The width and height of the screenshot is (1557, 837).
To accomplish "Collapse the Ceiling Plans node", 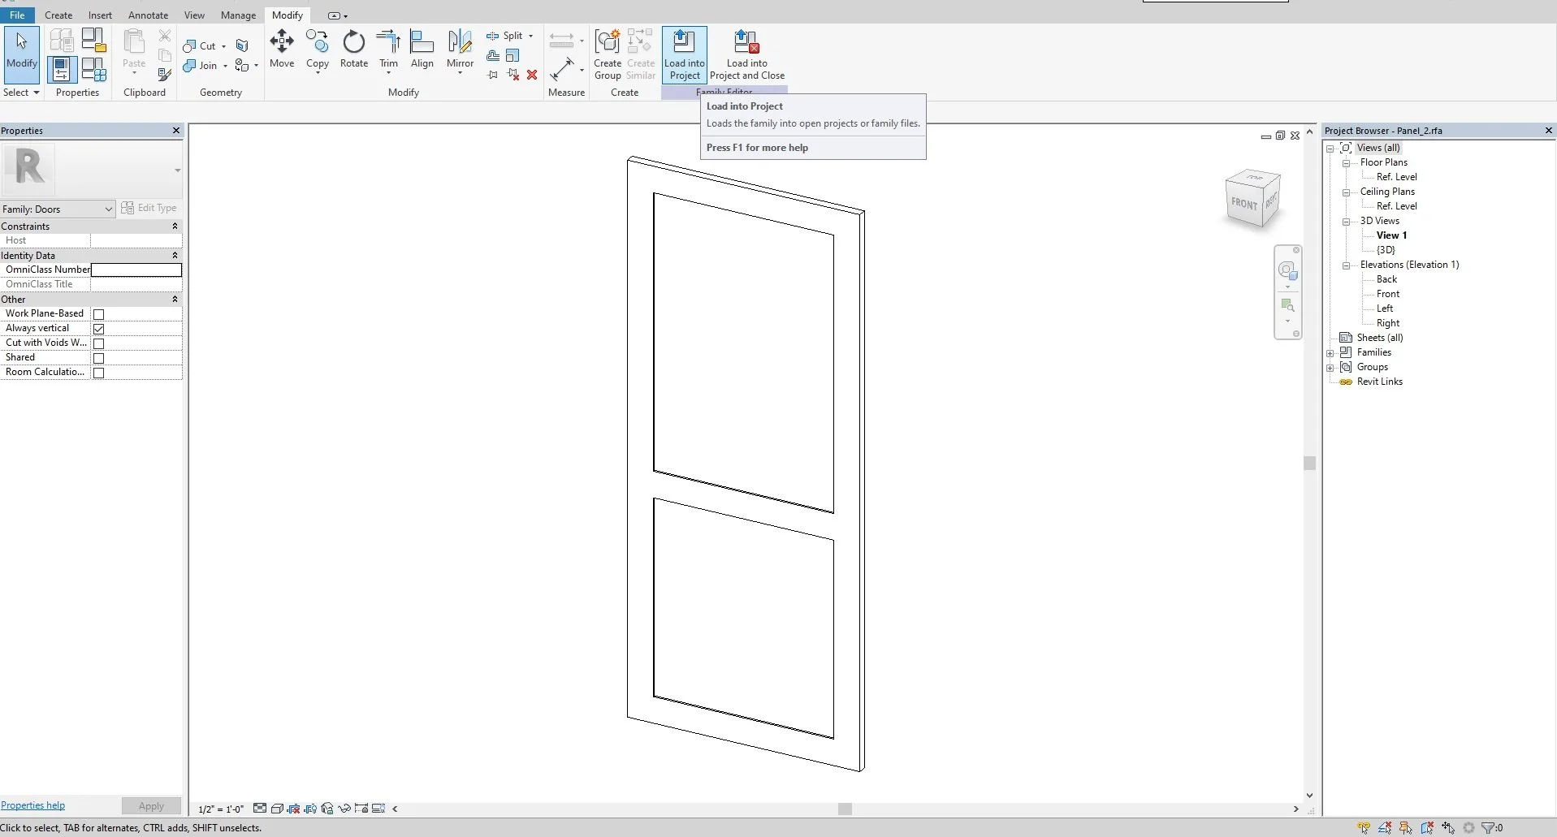I will pyautogui.click(x=1346, y=192).
